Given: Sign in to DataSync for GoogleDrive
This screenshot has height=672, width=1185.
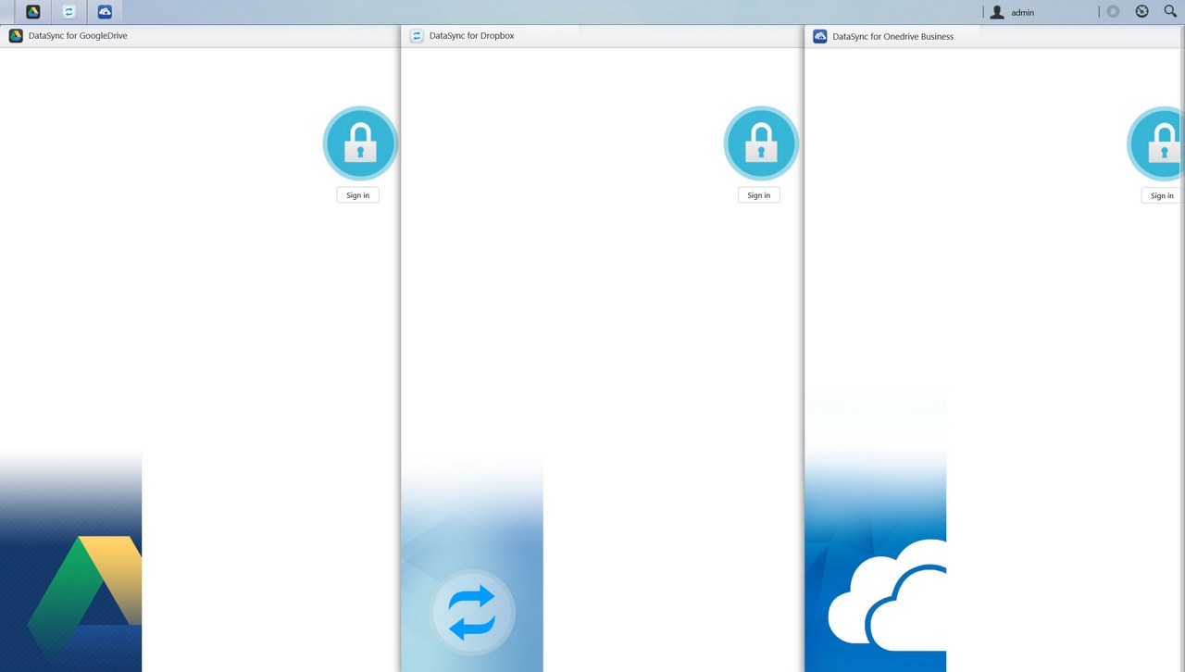Looking at the screenshot, I should tap(358, 195).
